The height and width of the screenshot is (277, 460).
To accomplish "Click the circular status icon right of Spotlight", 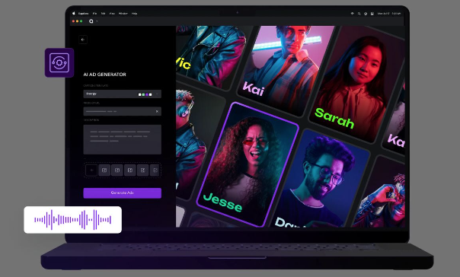I will (x=366, y=14).
